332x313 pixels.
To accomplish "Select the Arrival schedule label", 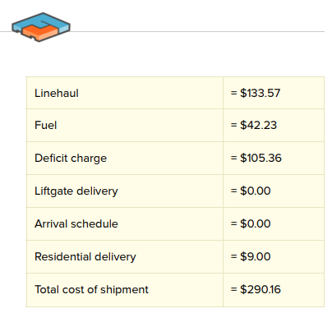I will pyautogui.click(x=76, y=224).
